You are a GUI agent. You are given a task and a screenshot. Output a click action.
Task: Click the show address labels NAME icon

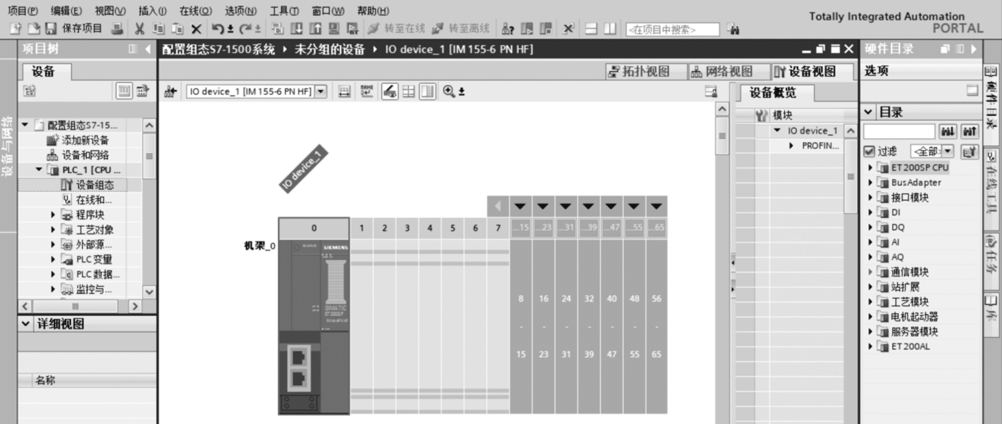tap(366, 91)
